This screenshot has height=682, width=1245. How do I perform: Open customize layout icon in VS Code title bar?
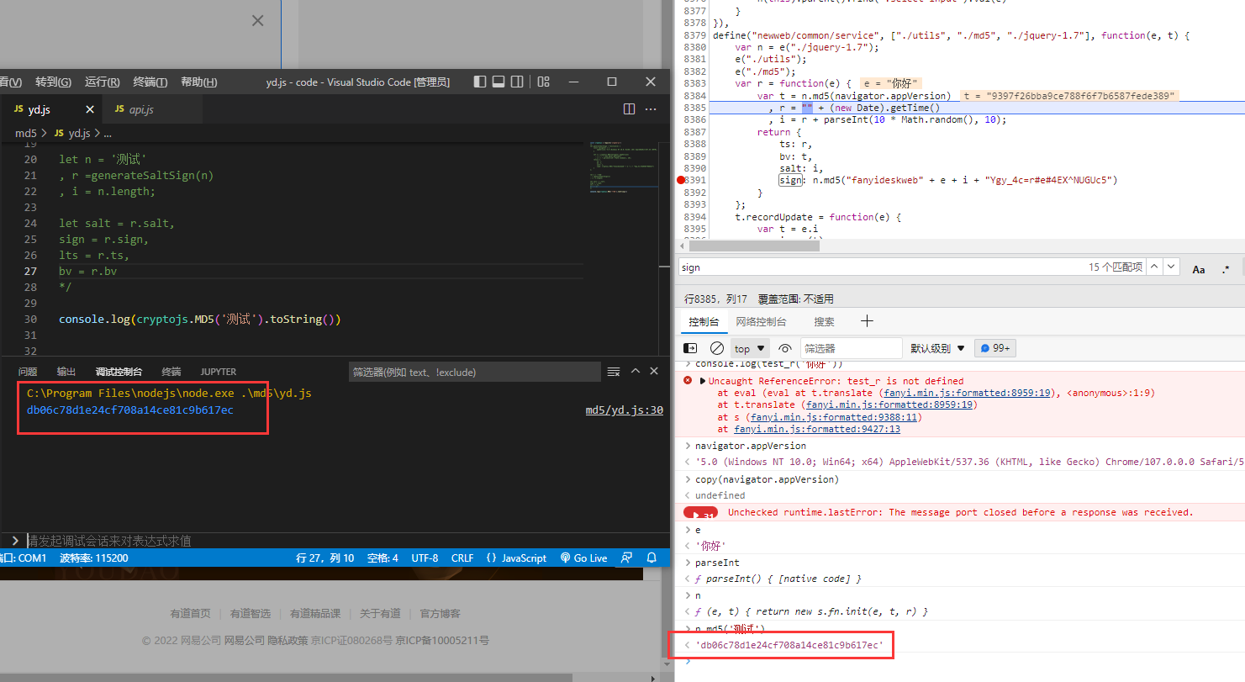[x=543, y=82]
